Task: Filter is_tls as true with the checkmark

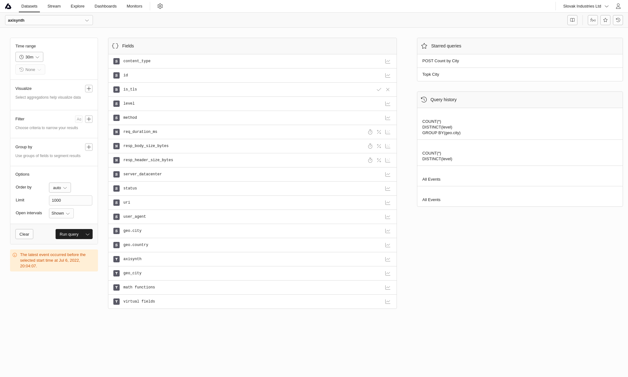Action: 379,90
